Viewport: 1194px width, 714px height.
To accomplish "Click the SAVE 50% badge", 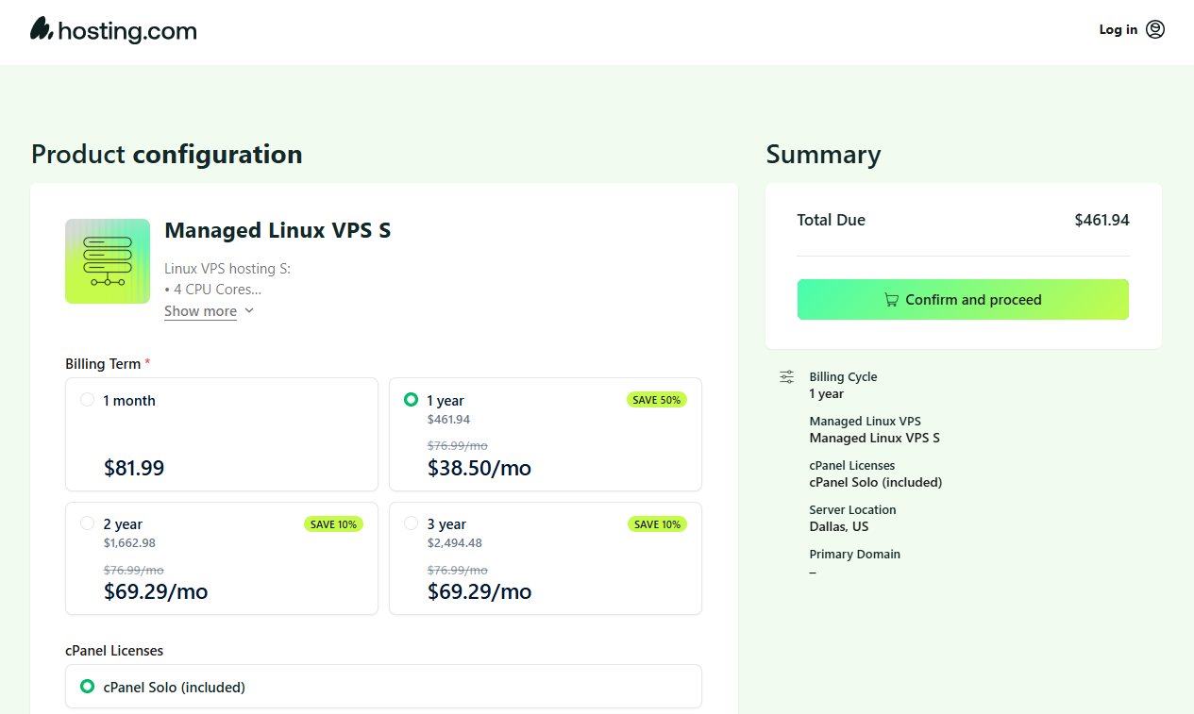I will pyautogui.click(x=657, y=400).
